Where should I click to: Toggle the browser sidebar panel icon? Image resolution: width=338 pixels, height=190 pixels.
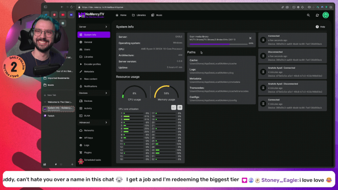(x=46, y=7)
